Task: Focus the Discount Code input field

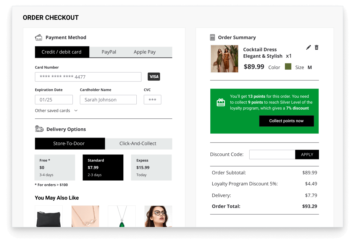Action: point(272,155)
